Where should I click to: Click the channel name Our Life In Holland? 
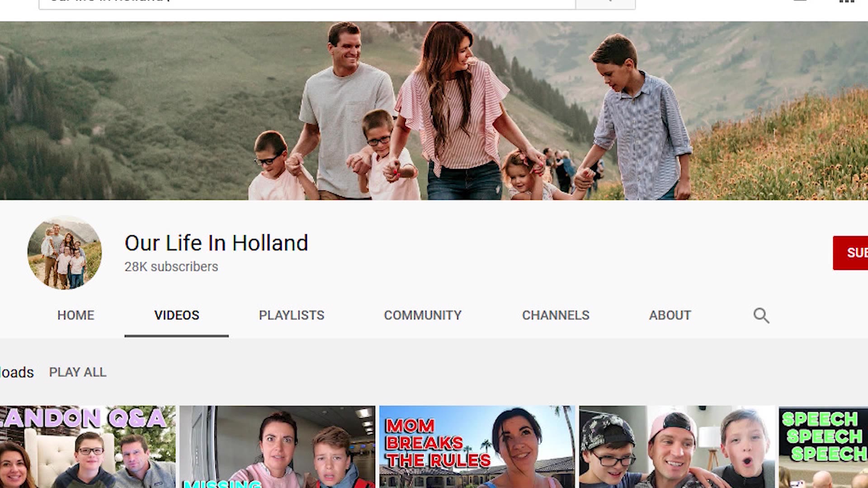pyautogui.click(x=216, y=243)
